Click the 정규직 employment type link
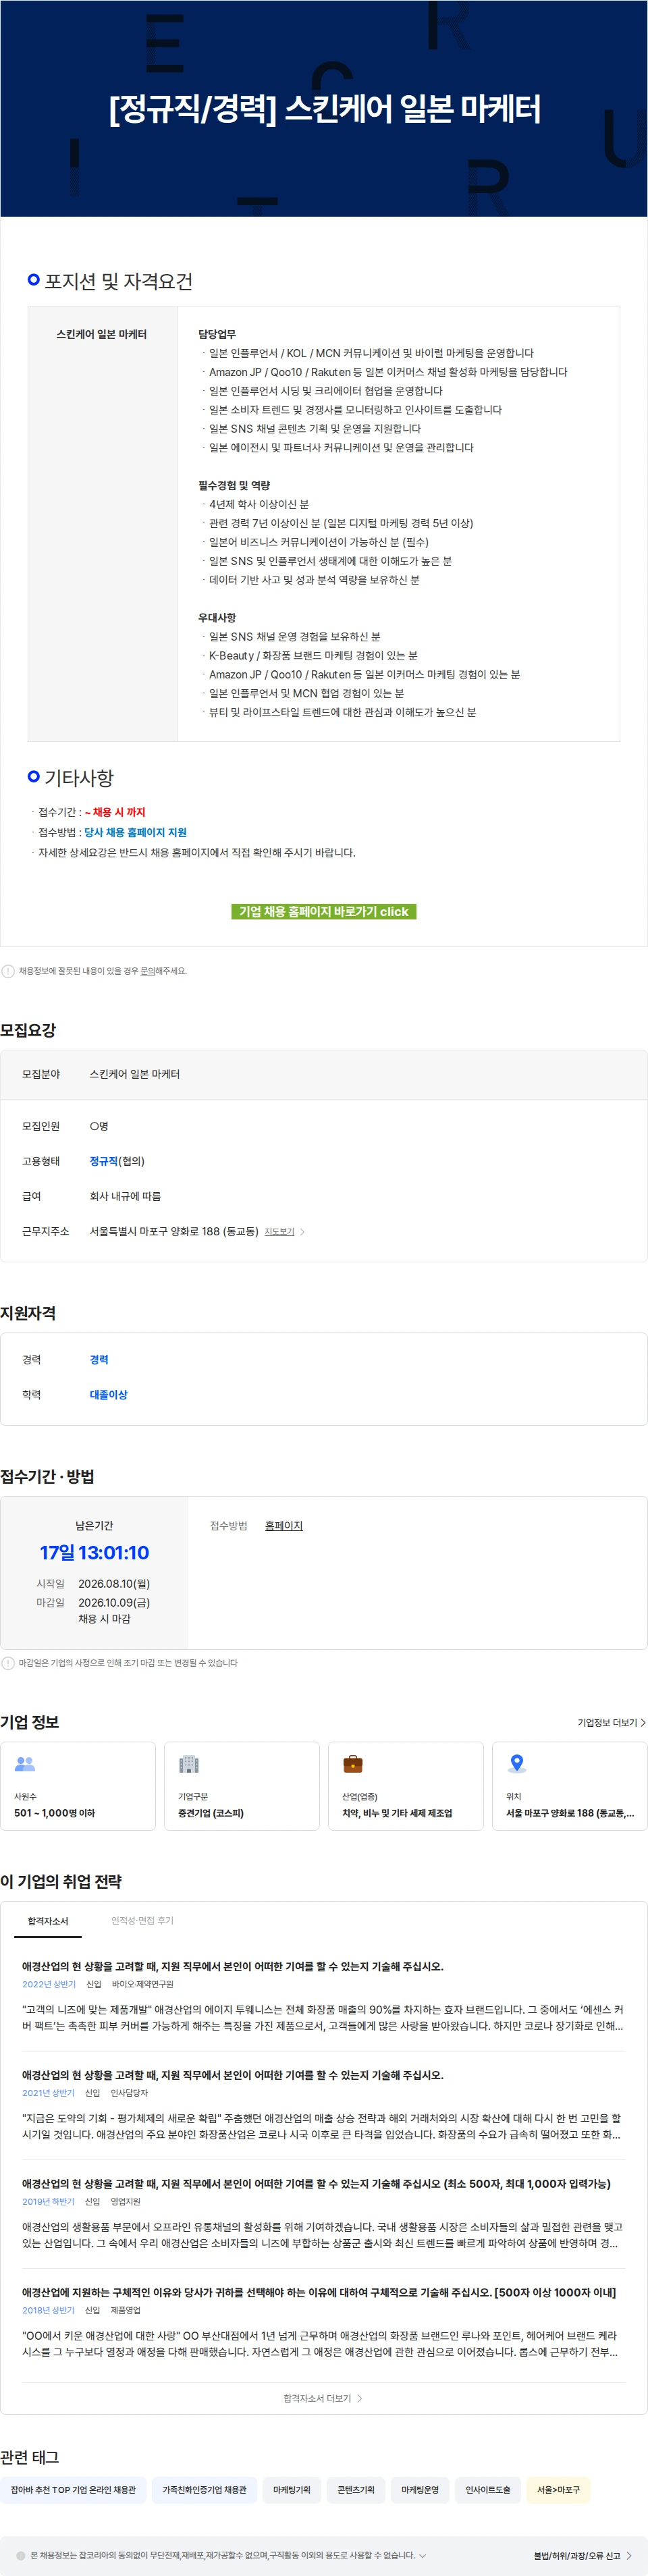The height and width of the screenshot is (2576, 648). (103, 1161)
